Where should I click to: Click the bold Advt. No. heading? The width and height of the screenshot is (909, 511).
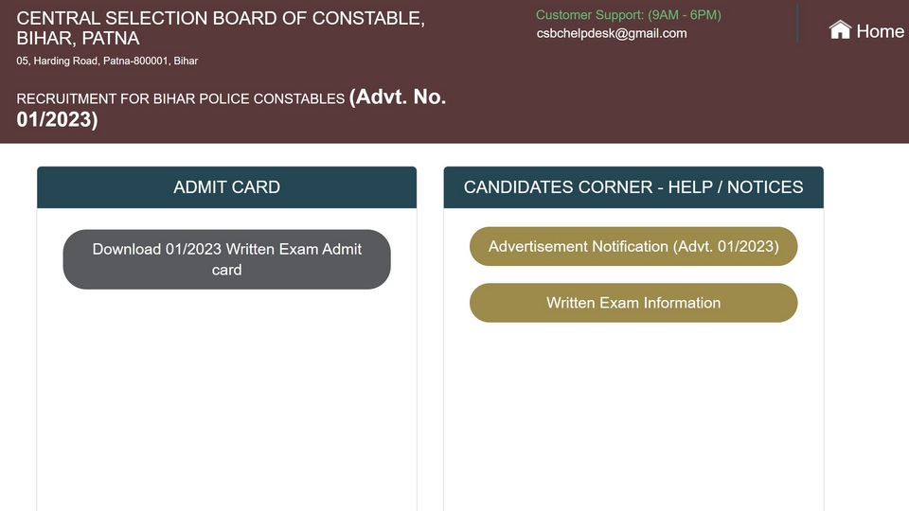(x=398, y=97)
